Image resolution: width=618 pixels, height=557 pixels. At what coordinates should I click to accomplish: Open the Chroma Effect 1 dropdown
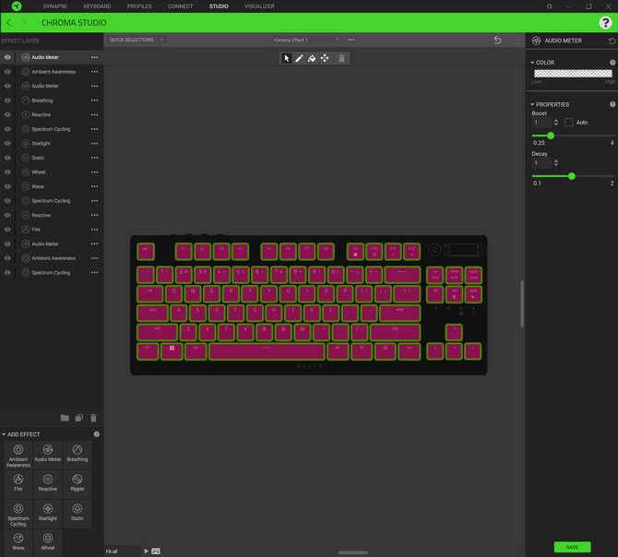click(x=306, y=40)
